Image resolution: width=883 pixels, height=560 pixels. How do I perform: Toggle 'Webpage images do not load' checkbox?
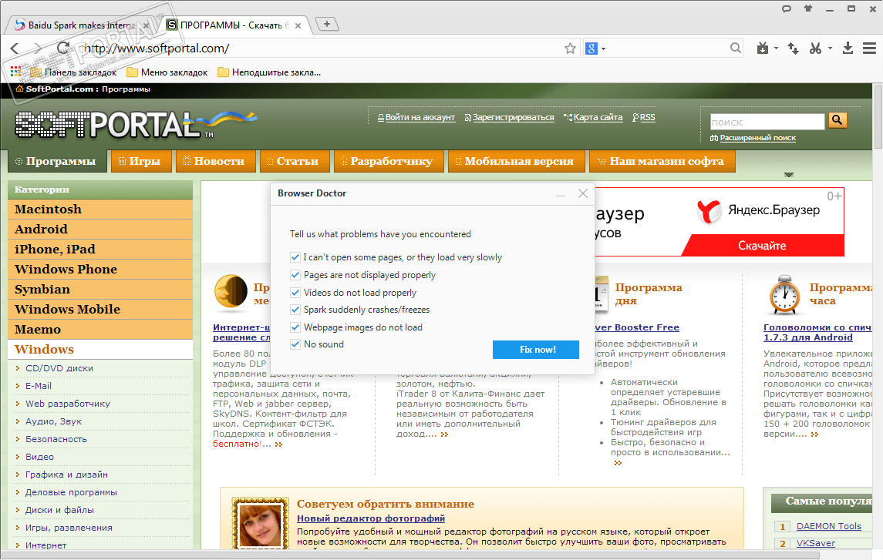pyautogui.click(x=295, y=327)
